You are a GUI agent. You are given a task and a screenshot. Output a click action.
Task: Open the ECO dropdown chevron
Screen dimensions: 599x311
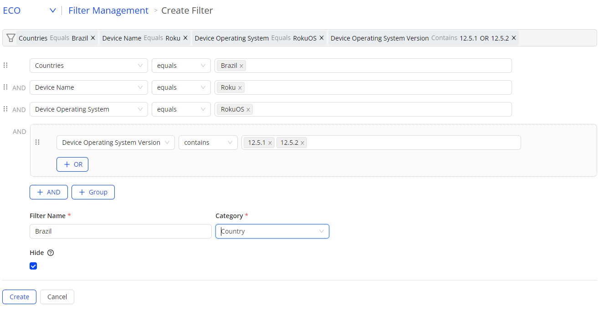click(53, 10)
